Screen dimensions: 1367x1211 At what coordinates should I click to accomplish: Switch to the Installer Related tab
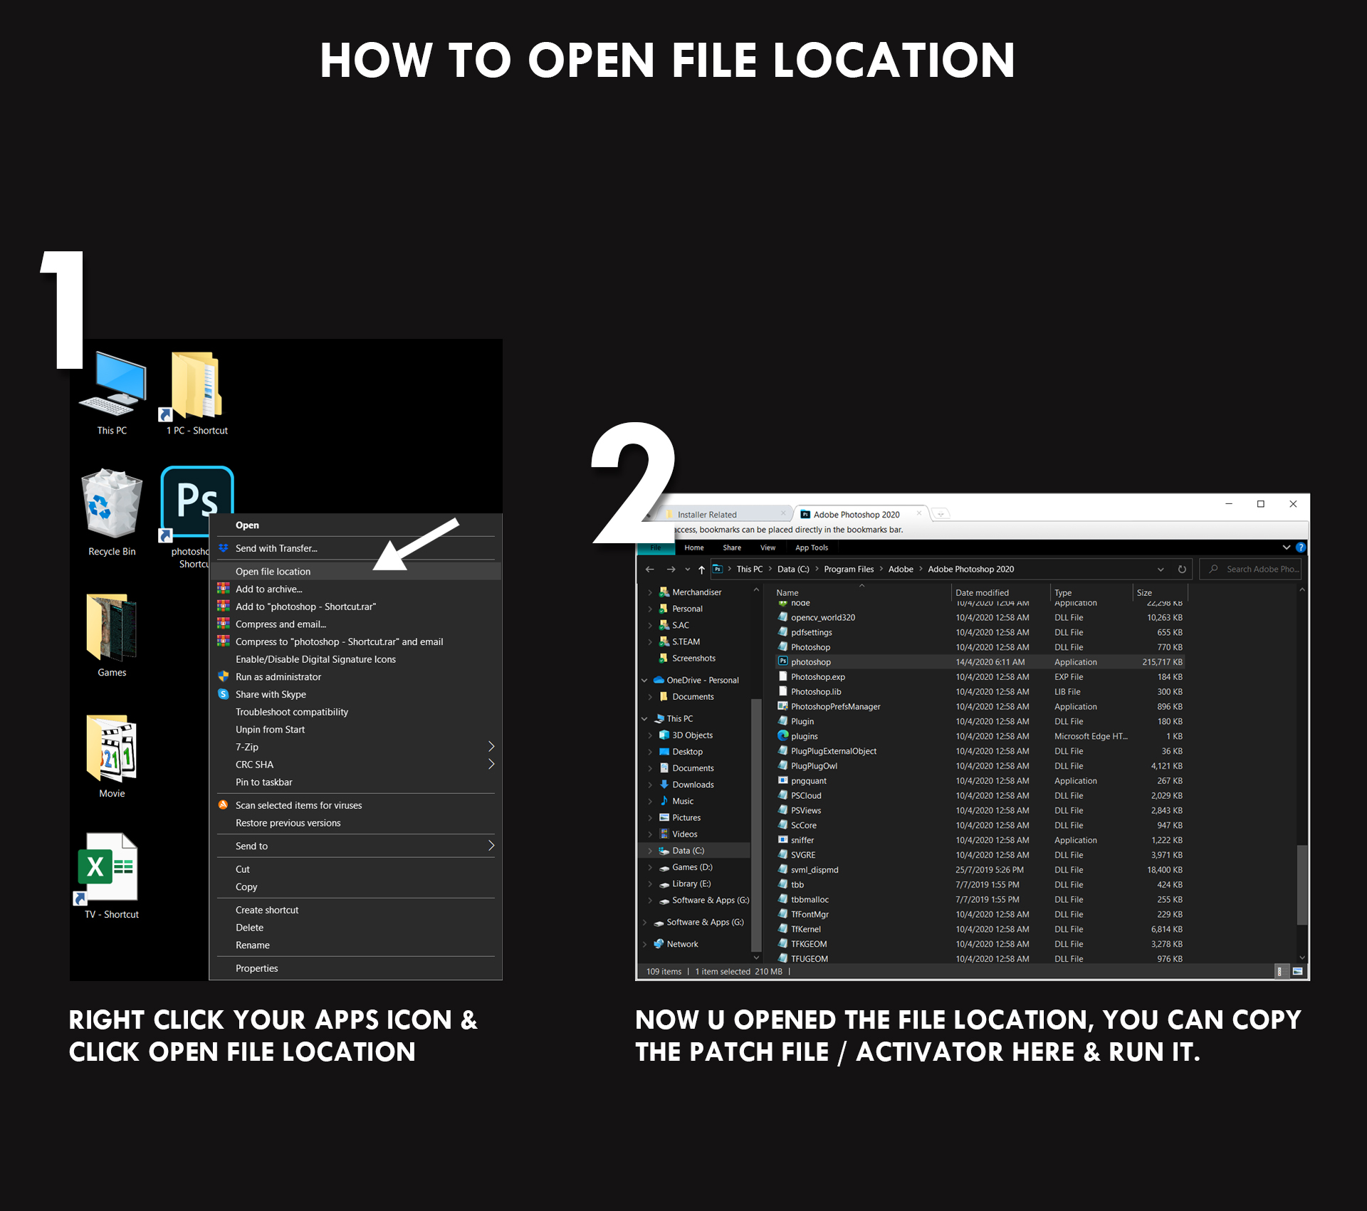point(707,515)
